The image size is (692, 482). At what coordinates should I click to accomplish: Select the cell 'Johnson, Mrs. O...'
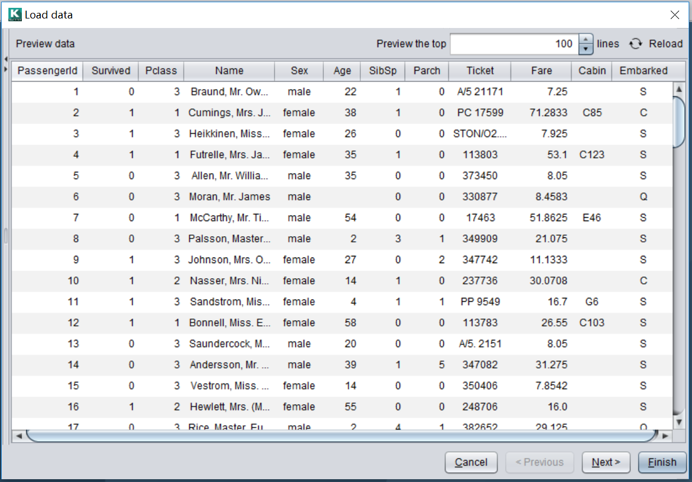pyautogui.click(x=229, y=260)
